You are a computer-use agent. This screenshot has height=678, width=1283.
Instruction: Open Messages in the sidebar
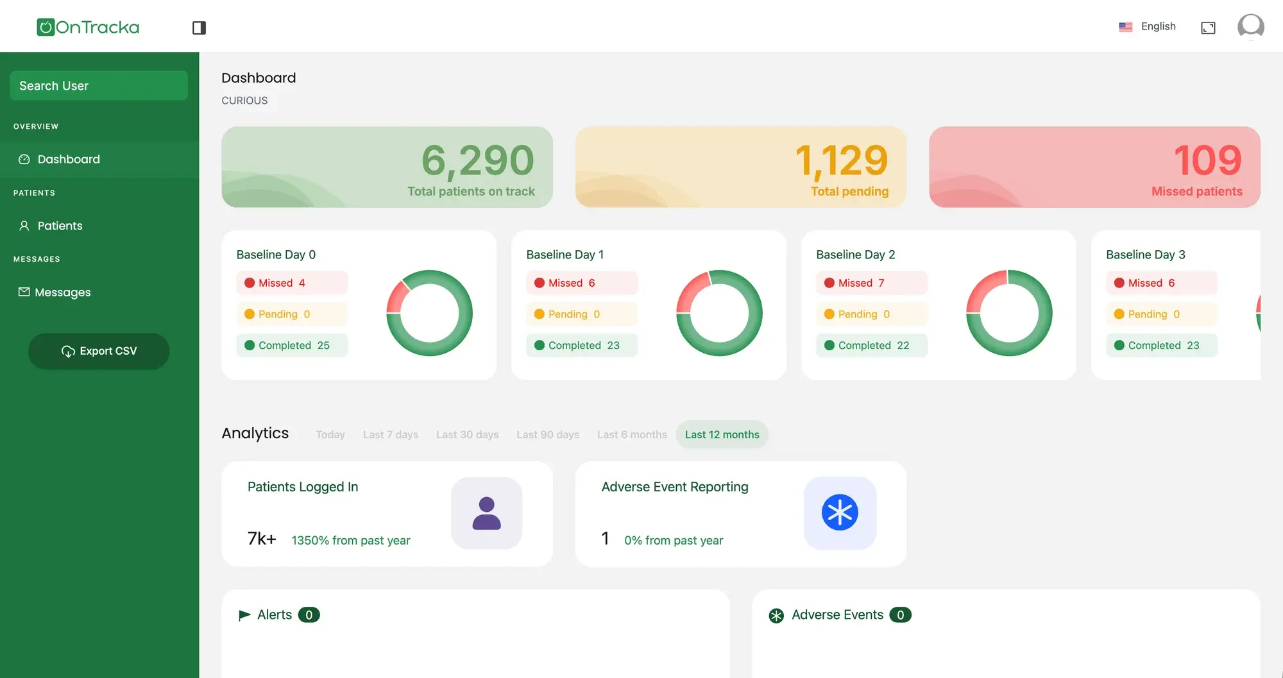[99, 292]
